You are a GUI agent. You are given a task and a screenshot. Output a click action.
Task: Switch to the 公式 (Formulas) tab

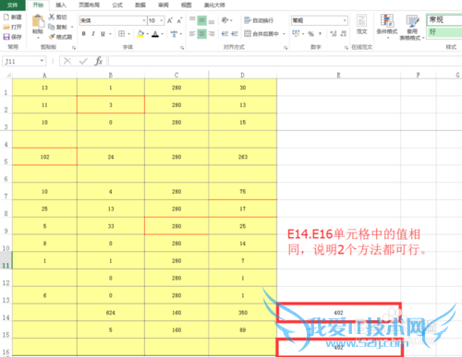click(117, 5)
